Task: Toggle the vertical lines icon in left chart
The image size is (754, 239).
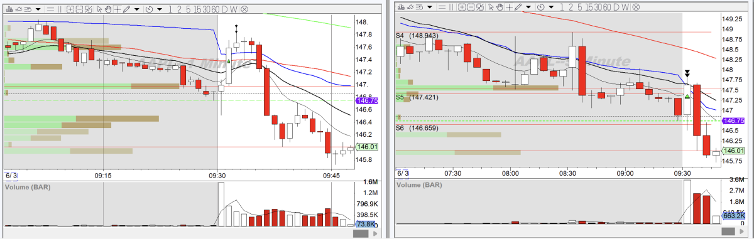Action: (60, 9)
